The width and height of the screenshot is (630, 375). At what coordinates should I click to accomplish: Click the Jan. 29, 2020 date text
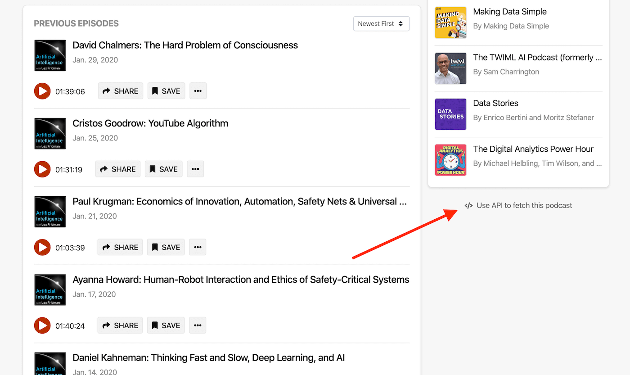coord(95,60)
